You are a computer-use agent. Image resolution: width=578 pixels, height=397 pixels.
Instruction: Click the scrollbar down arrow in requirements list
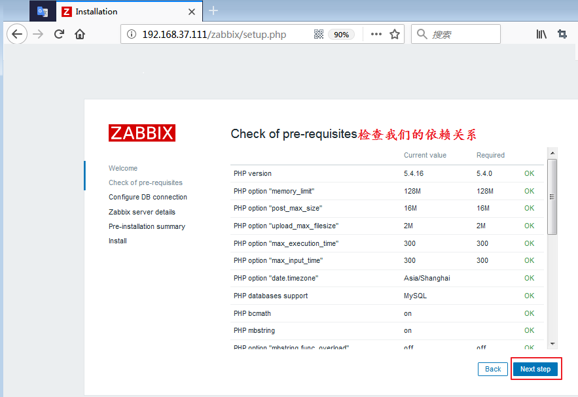(x=552, y=343)
